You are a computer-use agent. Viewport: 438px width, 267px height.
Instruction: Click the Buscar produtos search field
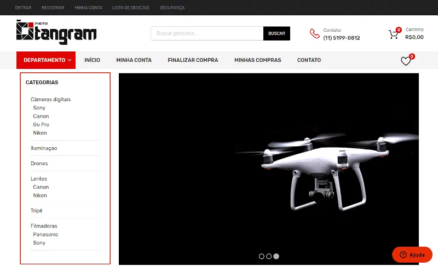coord(207,33)
